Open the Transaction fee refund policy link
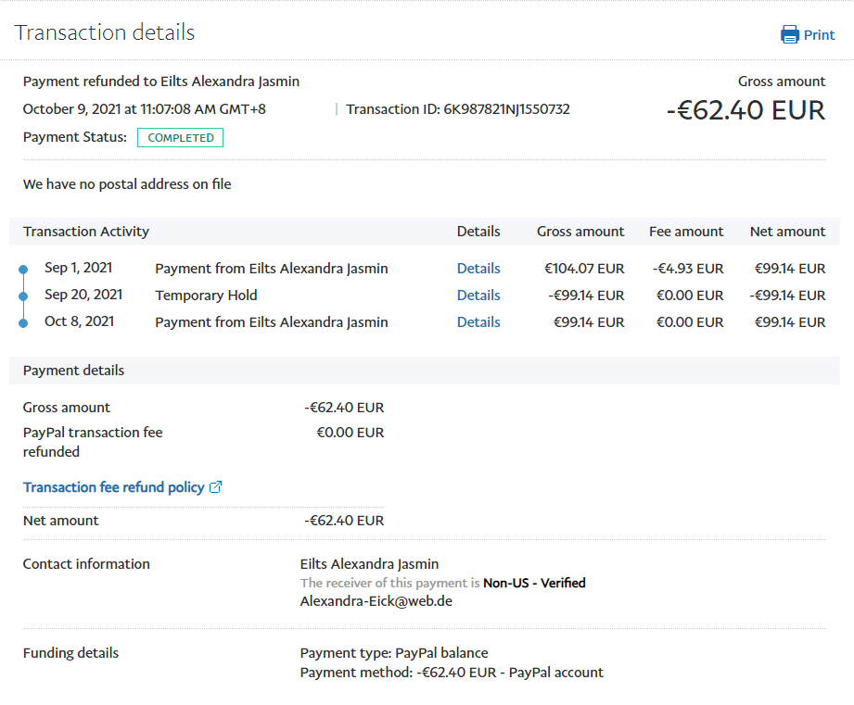Screen dimensions: 854x705 pyautogui.click(x=113, y=487)
